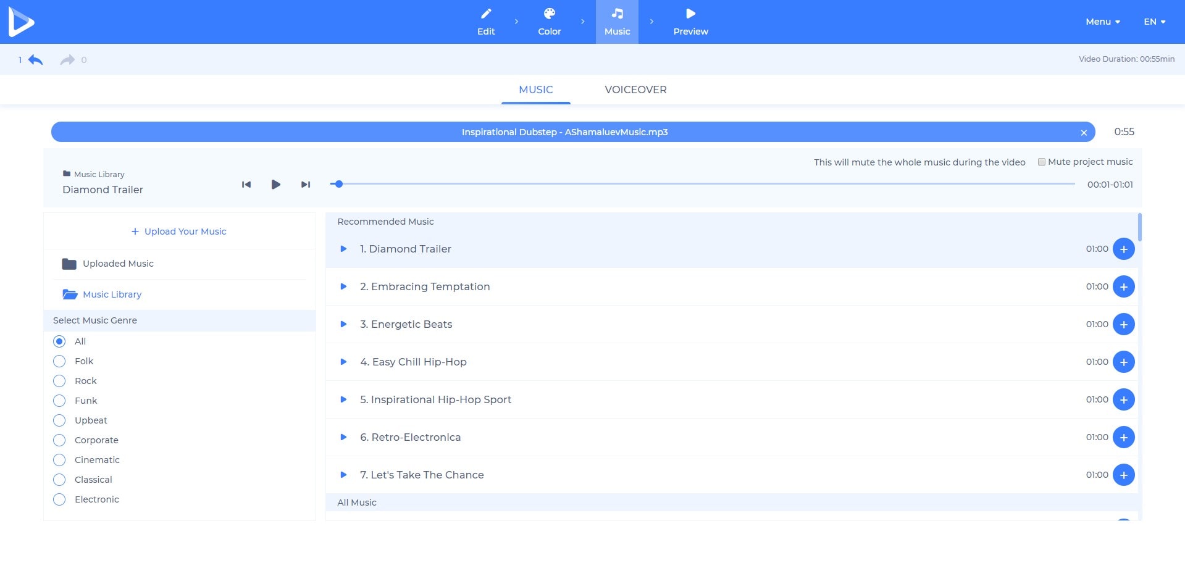Skip to next track in player
The image size is (1185, 576).
click(x=305, y=185)
